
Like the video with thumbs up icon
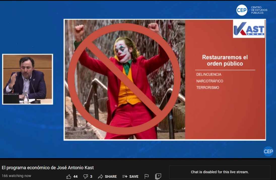(x=69, y=176)
